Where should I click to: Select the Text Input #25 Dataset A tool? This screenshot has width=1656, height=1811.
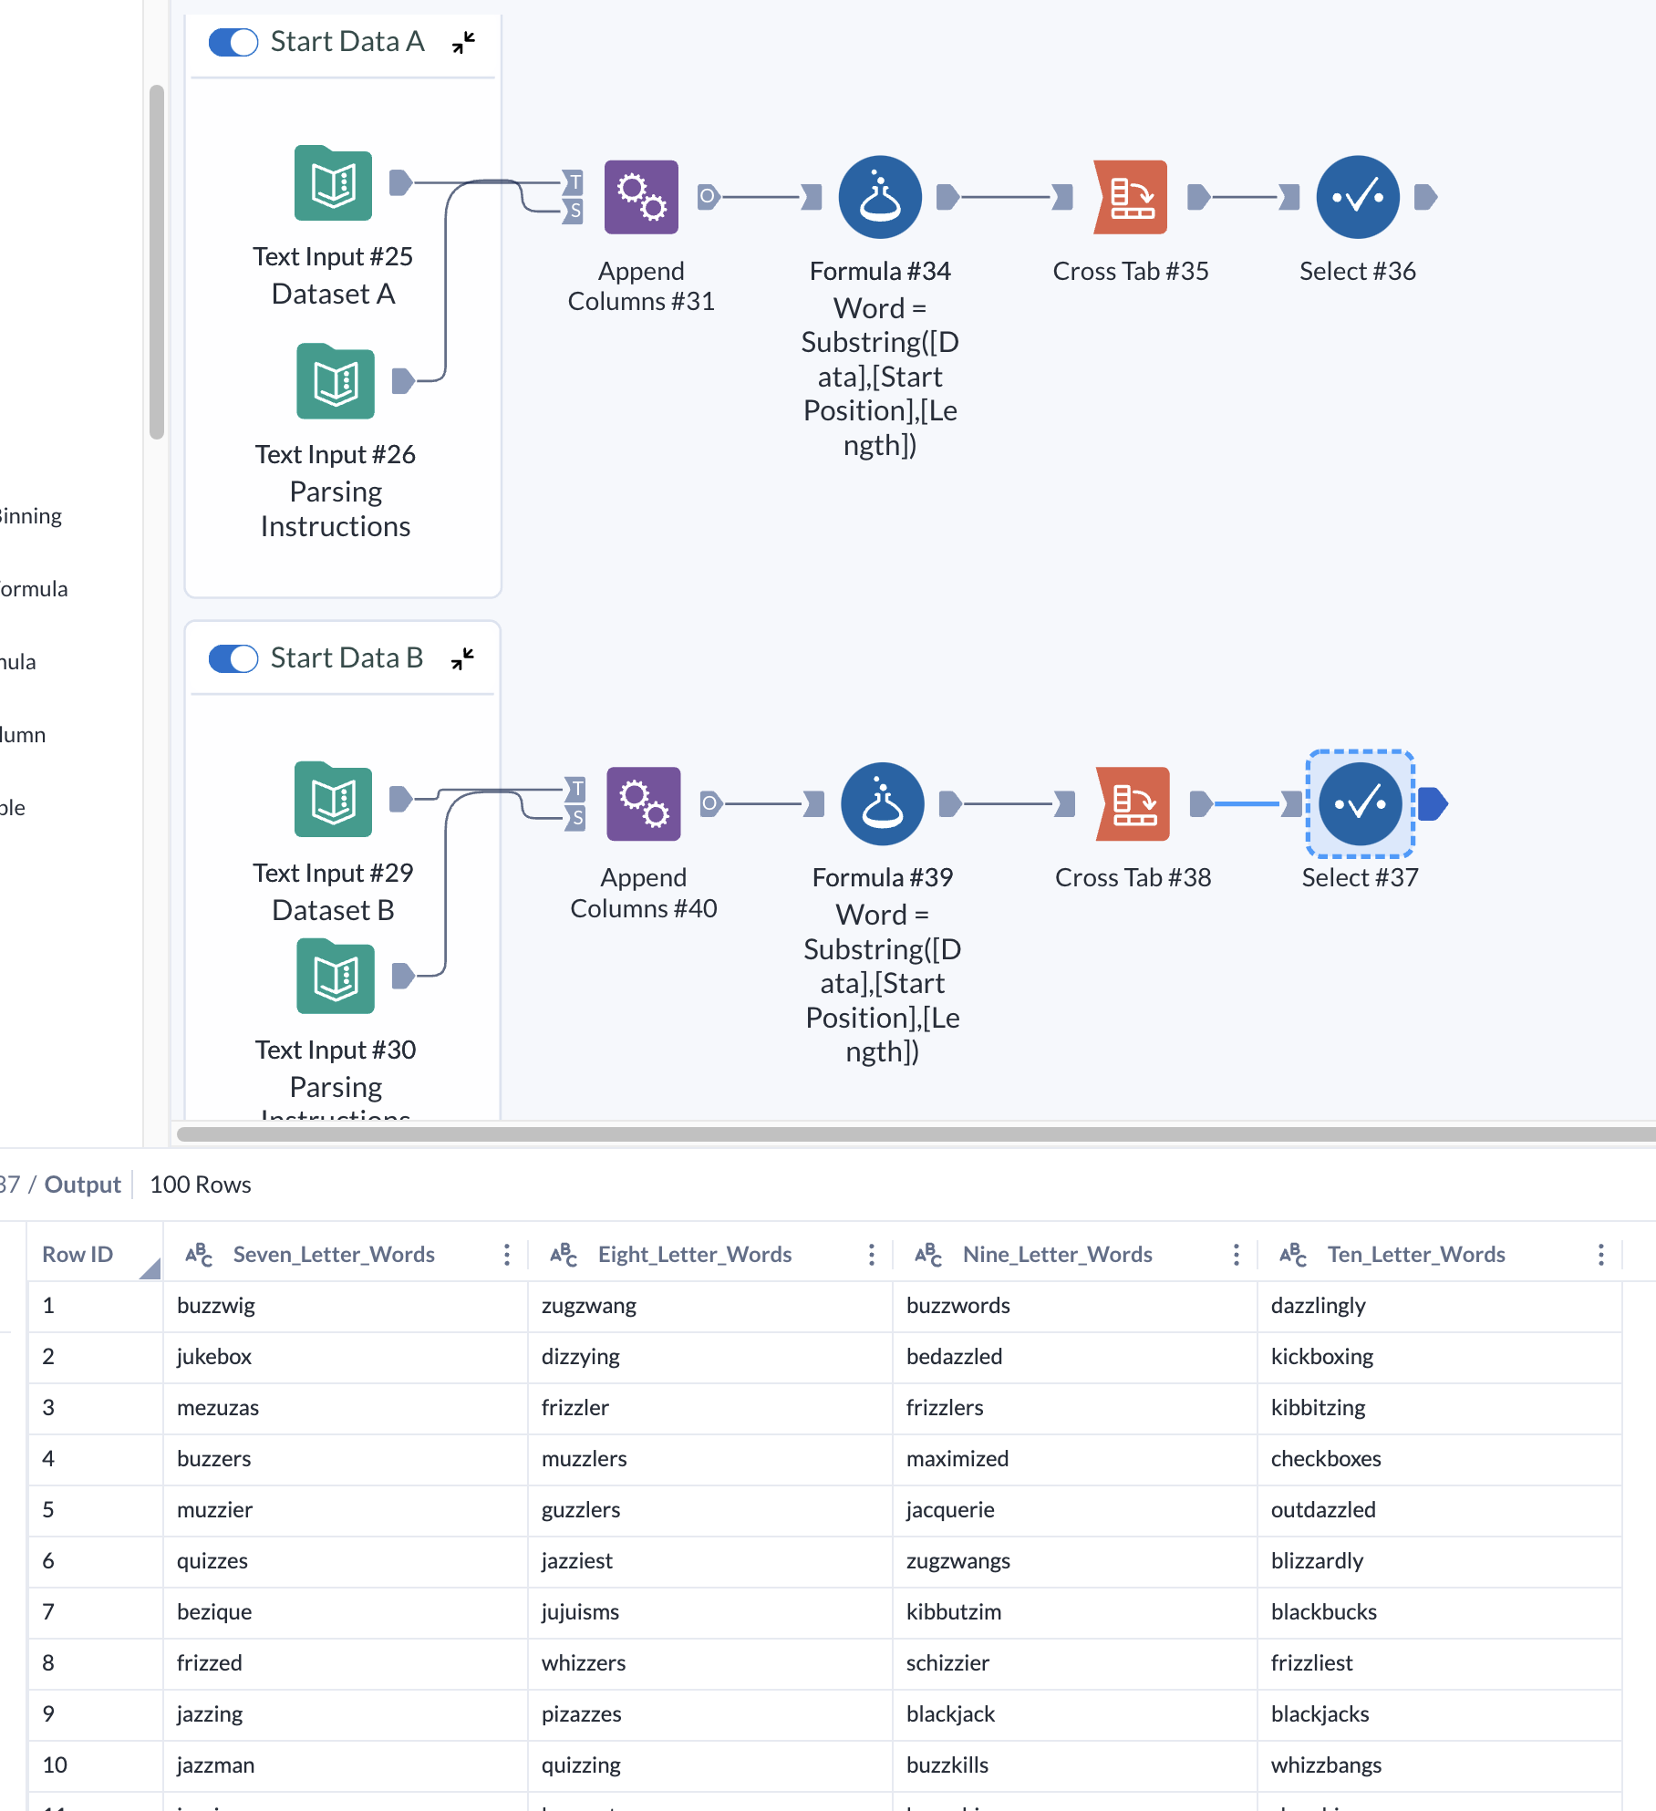tap(334, 185)
